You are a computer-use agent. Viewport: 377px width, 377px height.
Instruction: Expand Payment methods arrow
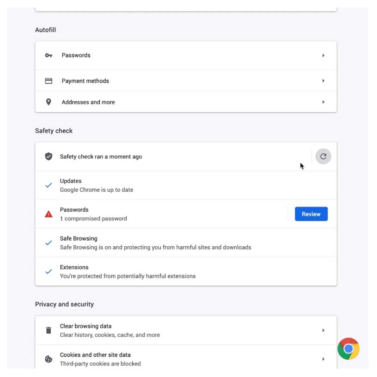click(x=323, y=81)
